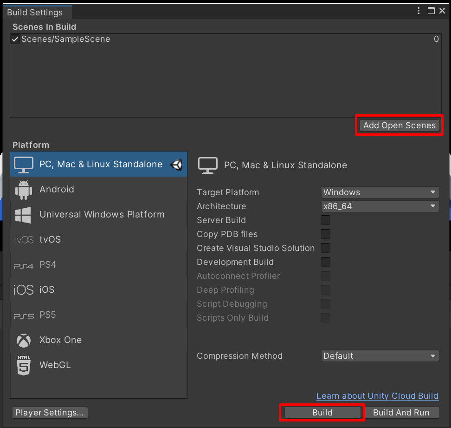
Task: Select the WebGL platform label
Action: [55, 365]
